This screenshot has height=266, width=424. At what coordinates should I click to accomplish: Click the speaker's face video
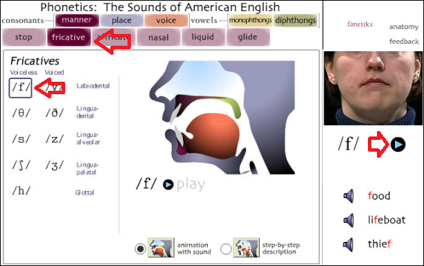pyautogui.click(x=373, y=89)
